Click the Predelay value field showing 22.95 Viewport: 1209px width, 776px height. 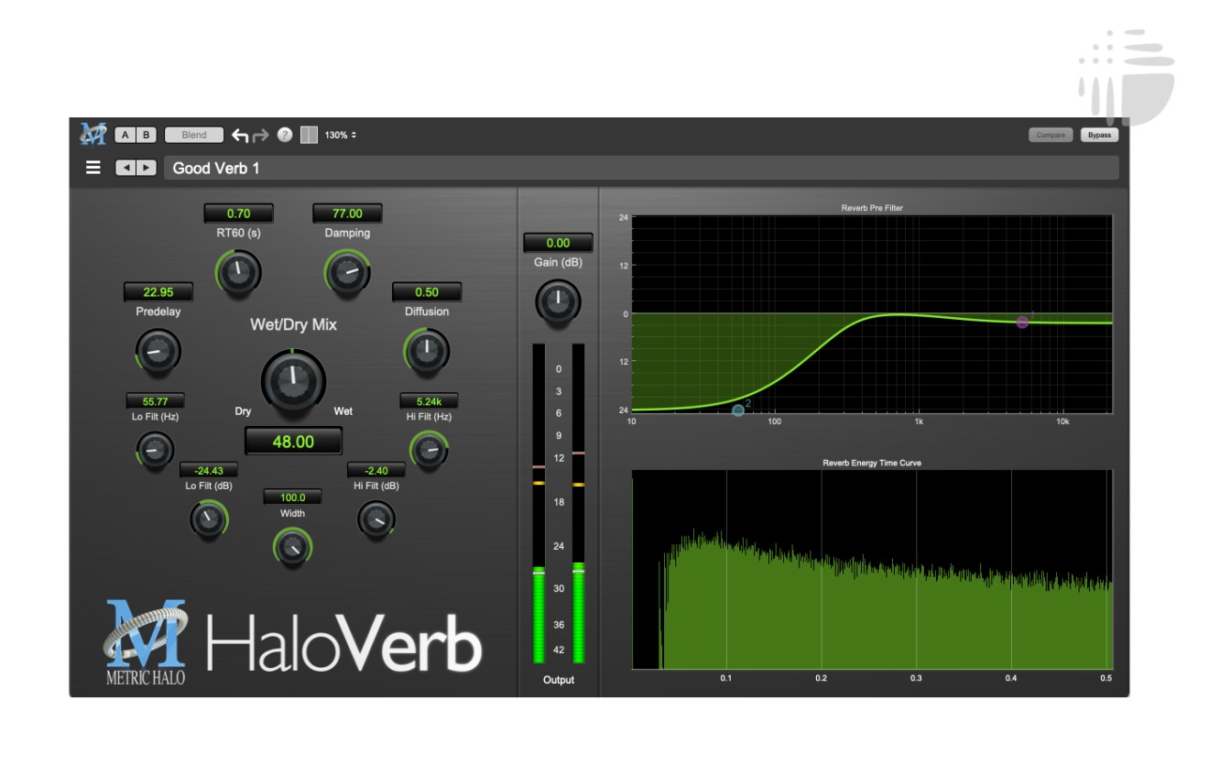[158, 292]
